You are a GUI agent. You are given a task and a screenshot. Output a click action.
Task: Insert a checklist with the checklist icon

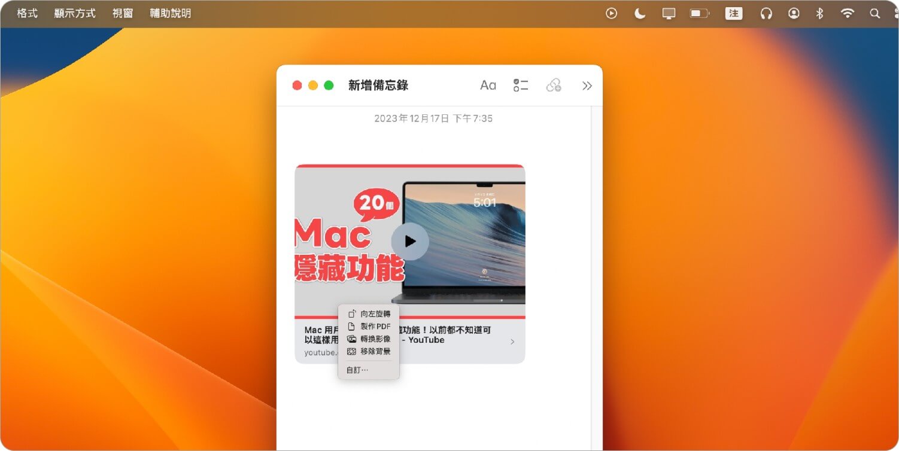(x=521, y=86)
